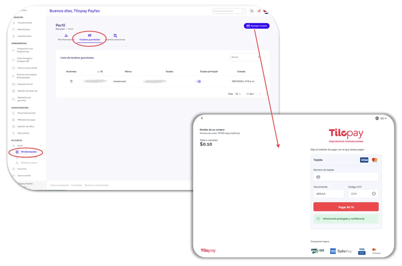This screenshot has width=402, height=266.
Task: Open Liquidaciones in the sidebar
Action: click(x=24, y=36)
